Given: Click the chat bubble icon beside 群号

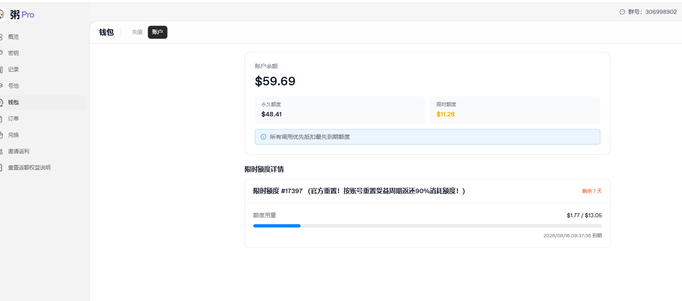Looking at the screenshot, I should tap(622, 12).
